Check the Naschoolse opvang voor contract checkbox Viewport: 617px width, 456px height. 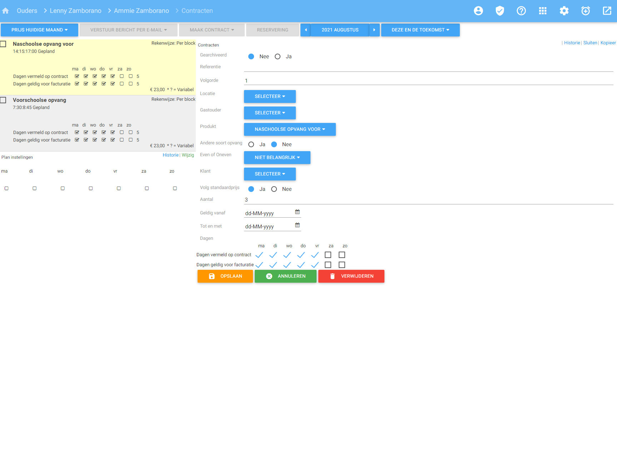coord(3,44)
